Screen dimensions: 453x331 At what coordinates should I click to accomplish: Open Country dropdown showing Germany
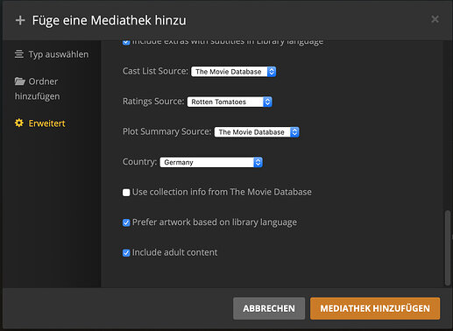pyautogui.click(x=211, y=162)
